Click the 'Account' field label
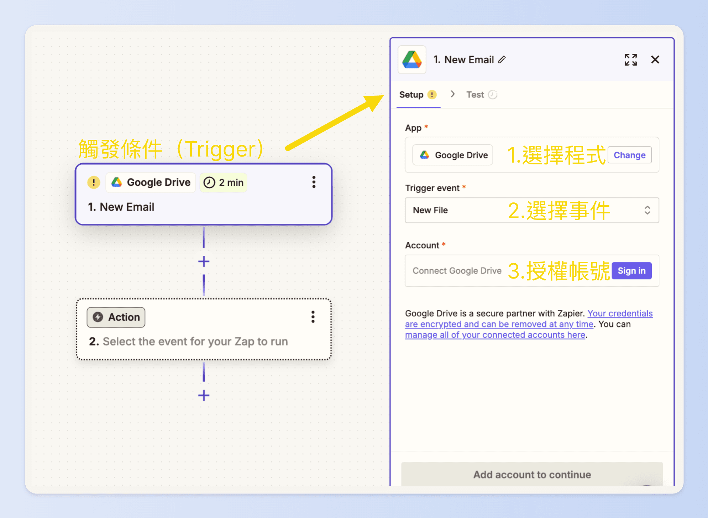Image resolution: width=708 pixels, height=518 pixels. click(x=422, y=245)
